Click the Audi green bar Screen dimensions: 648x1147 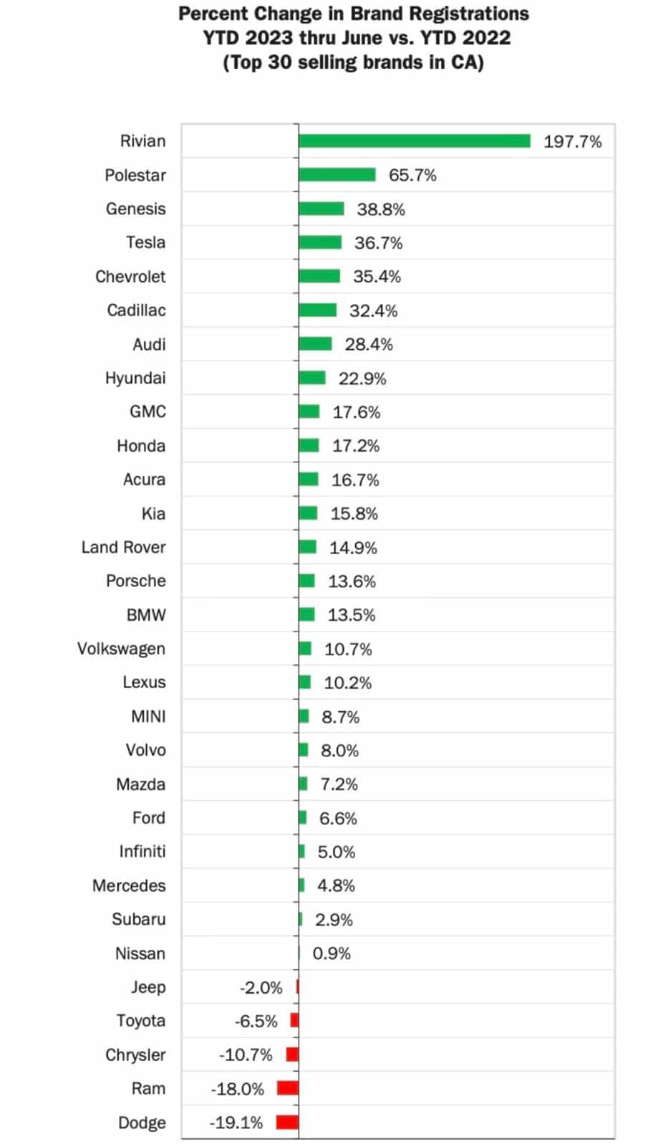pos(316,344)
